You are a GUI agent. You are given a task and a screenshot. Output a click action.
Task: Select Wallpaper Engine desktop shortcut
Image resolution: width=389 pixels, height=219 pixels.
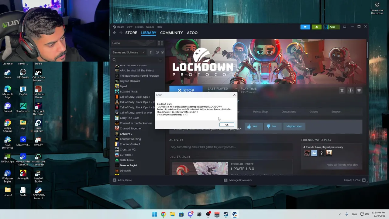(8, 177)
